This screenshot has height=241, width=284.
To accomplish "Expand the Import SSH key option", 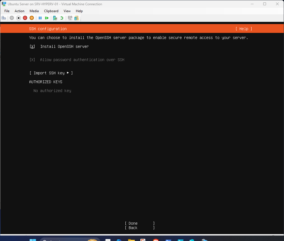I will click(x=51, y=73).
